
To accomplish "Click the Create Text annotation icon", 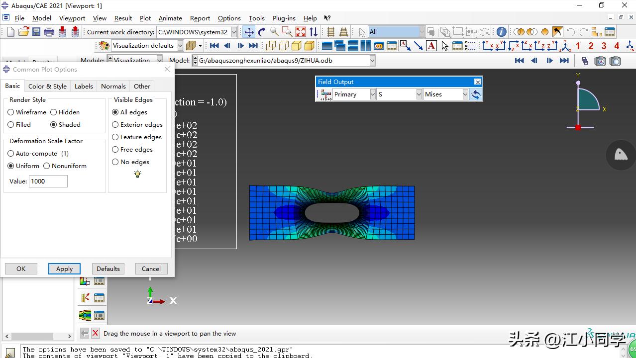I will 431,46.
